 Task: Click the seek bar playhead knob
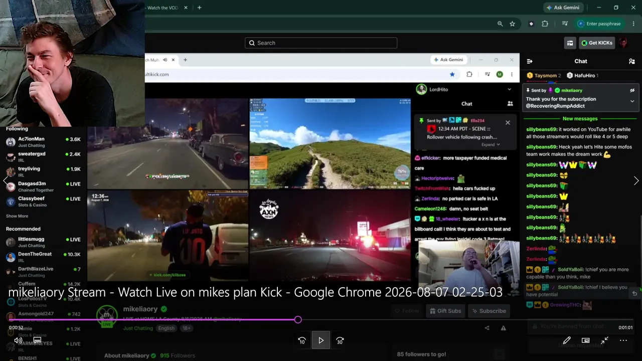pos(298,319)
